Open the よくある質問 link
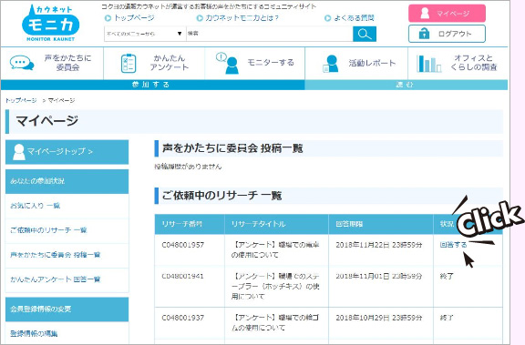525x345 pixels. coord(354,18)
